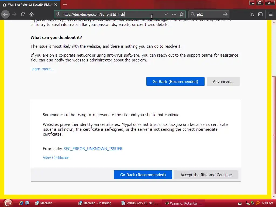Focus the search box containing ph2
Viewport: 276px width, 207px height.
click(x=209, y=14)
